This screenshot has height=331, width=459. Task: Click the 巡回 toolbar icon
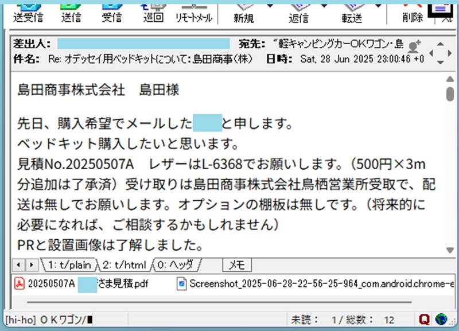[153, 13]
